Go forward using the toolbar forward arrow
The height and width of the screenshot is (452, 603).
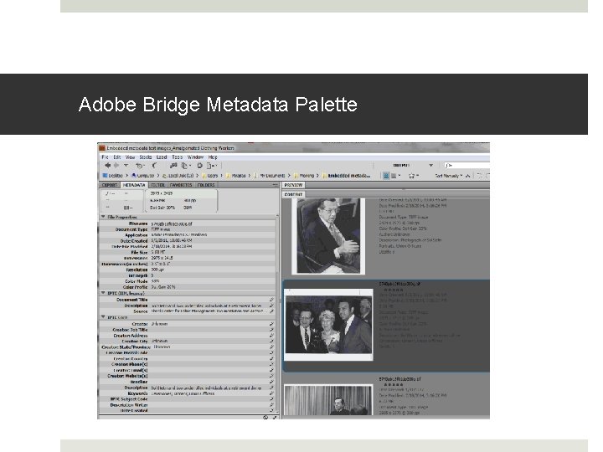(x=116, y=165)
